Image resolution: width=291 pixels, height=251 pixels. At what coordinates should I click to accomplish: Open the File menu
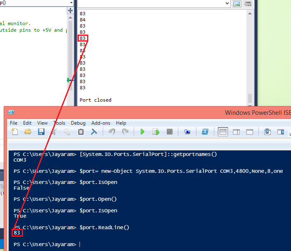click(14, 123)
